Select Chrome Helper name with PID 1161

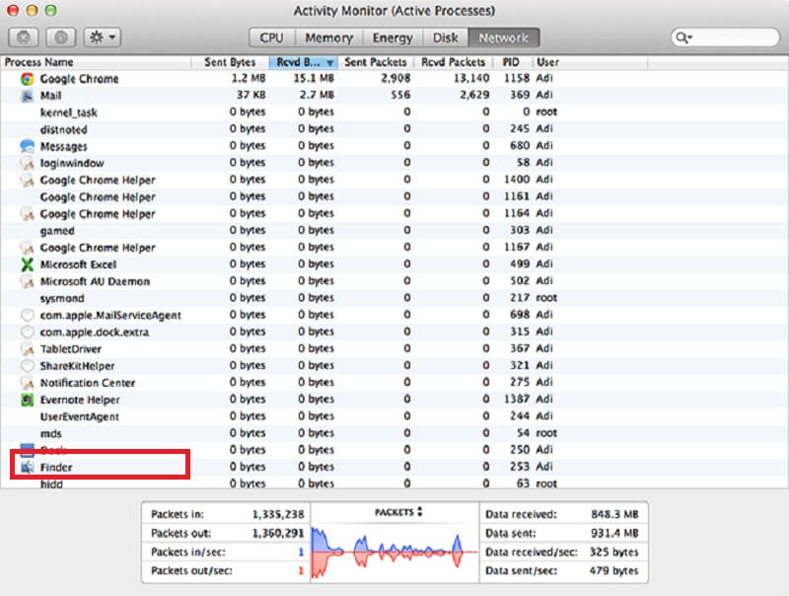pos(98,196)
